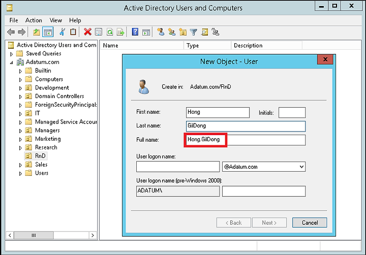Image resolution: width=366 pixels, height=255 pixels.
Task: Expand the Development OU
Action: 20,88
